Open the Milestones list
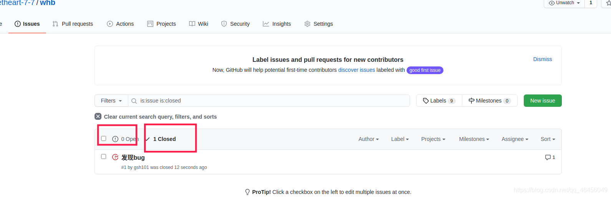Screen dimensions: 611x197 pyautogui.click(x=490, y=101)
